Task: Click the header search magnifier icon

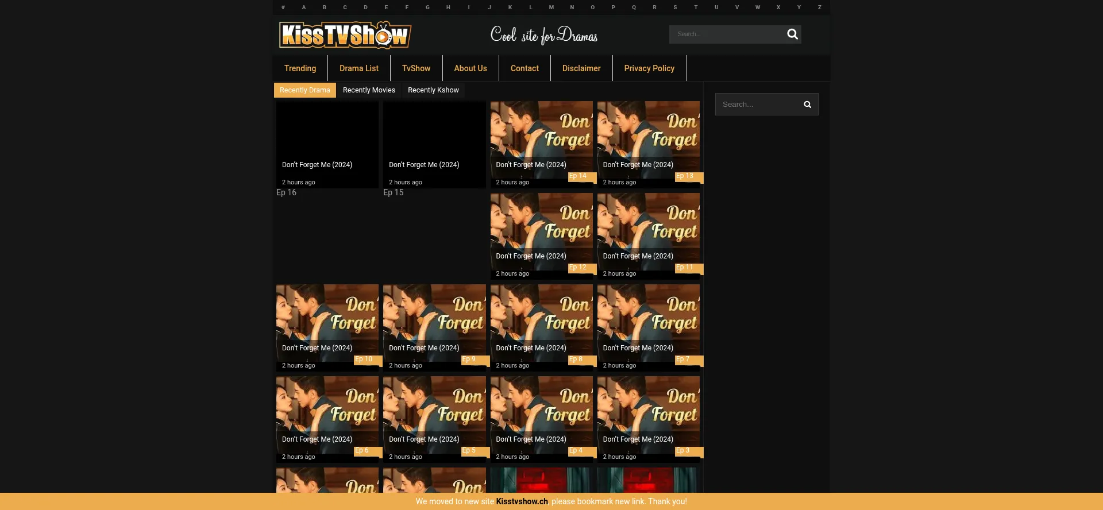Action: pos(792,34)
